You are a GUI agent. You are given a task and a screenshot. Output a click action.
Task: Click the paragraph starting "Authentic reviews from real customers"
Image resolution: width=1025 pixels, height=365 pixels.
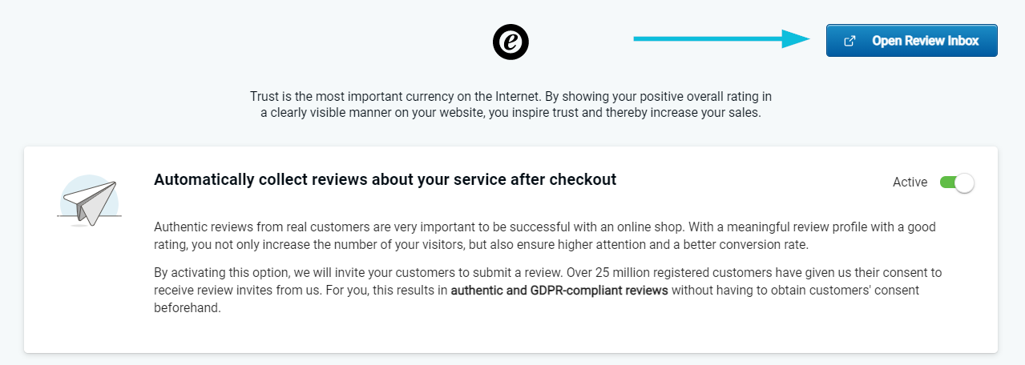pyautogui.click(x=545, y=235)
